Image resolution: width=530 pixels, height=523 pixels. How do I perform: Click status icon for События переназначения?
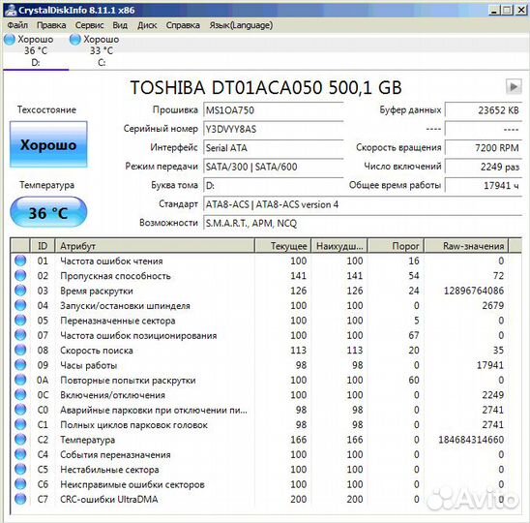(20, 454)
